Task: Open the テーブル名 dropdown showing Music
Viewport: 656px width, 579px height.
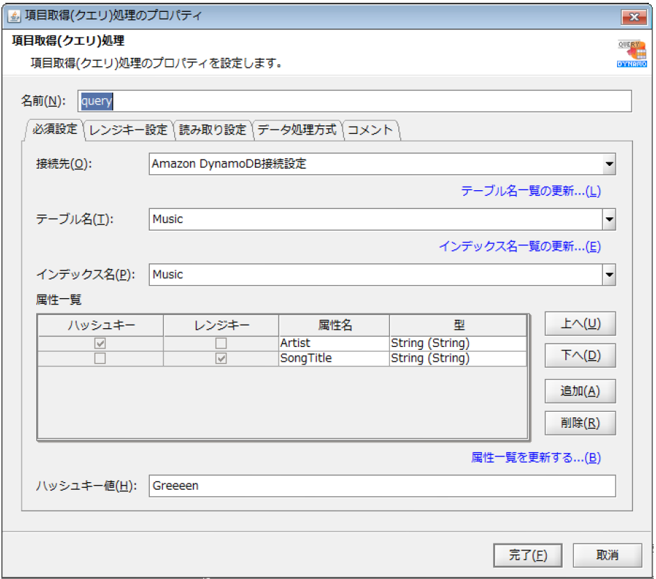Action: pos(611,219)
